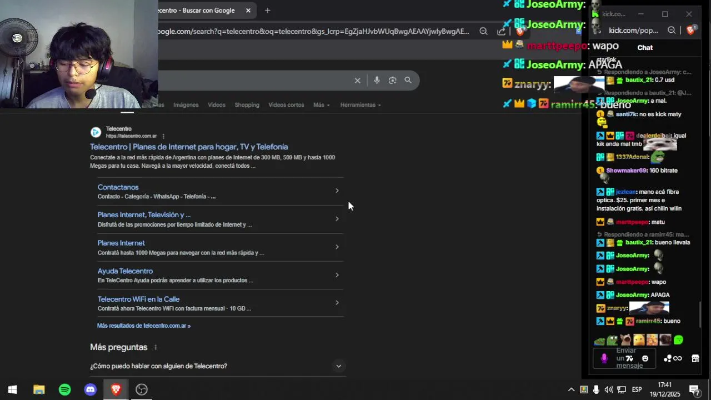Click the Telecentro site favicon

tap(96, 132)
